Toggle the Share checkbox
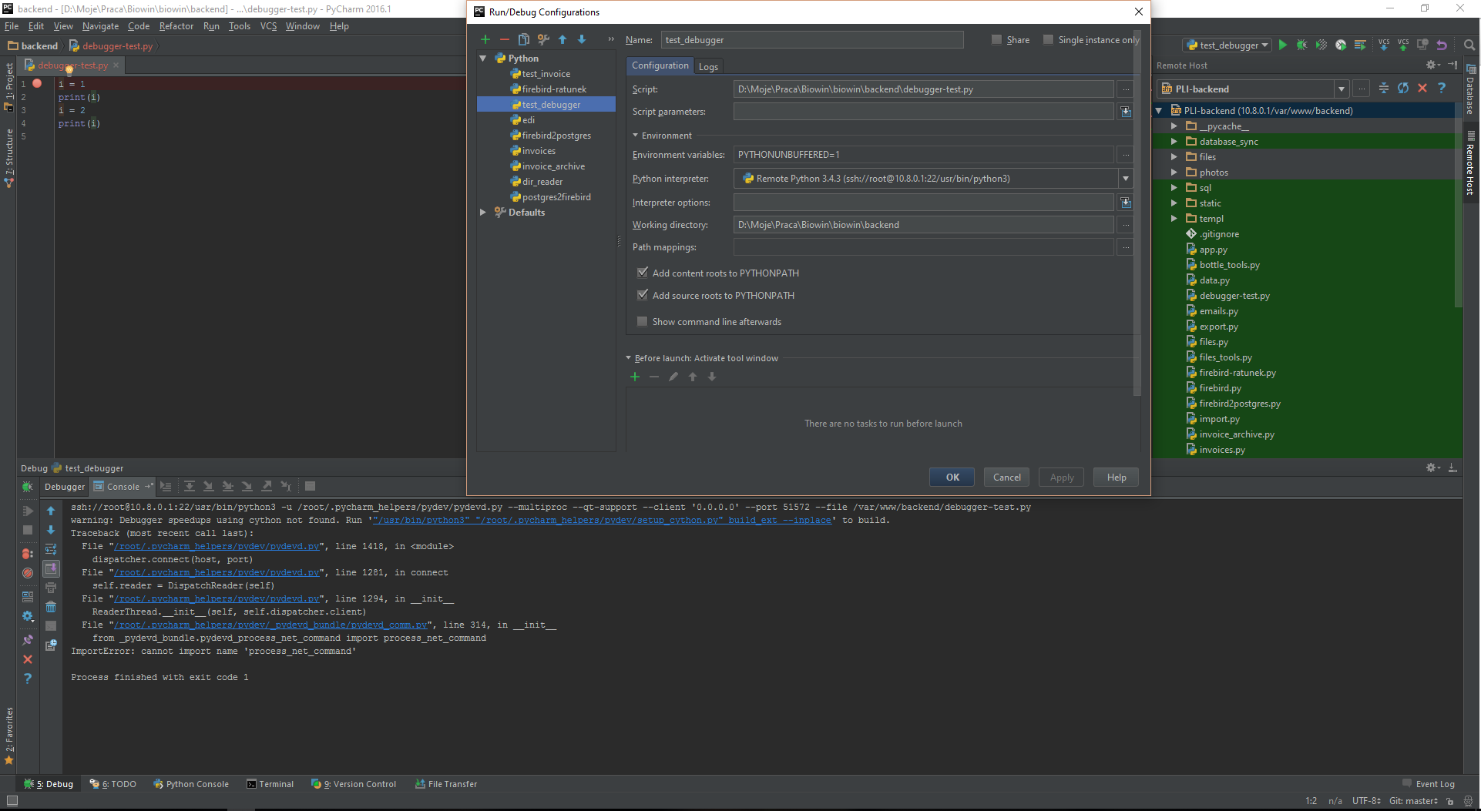This screenshot has width=1481, height=811. (996, 39)
